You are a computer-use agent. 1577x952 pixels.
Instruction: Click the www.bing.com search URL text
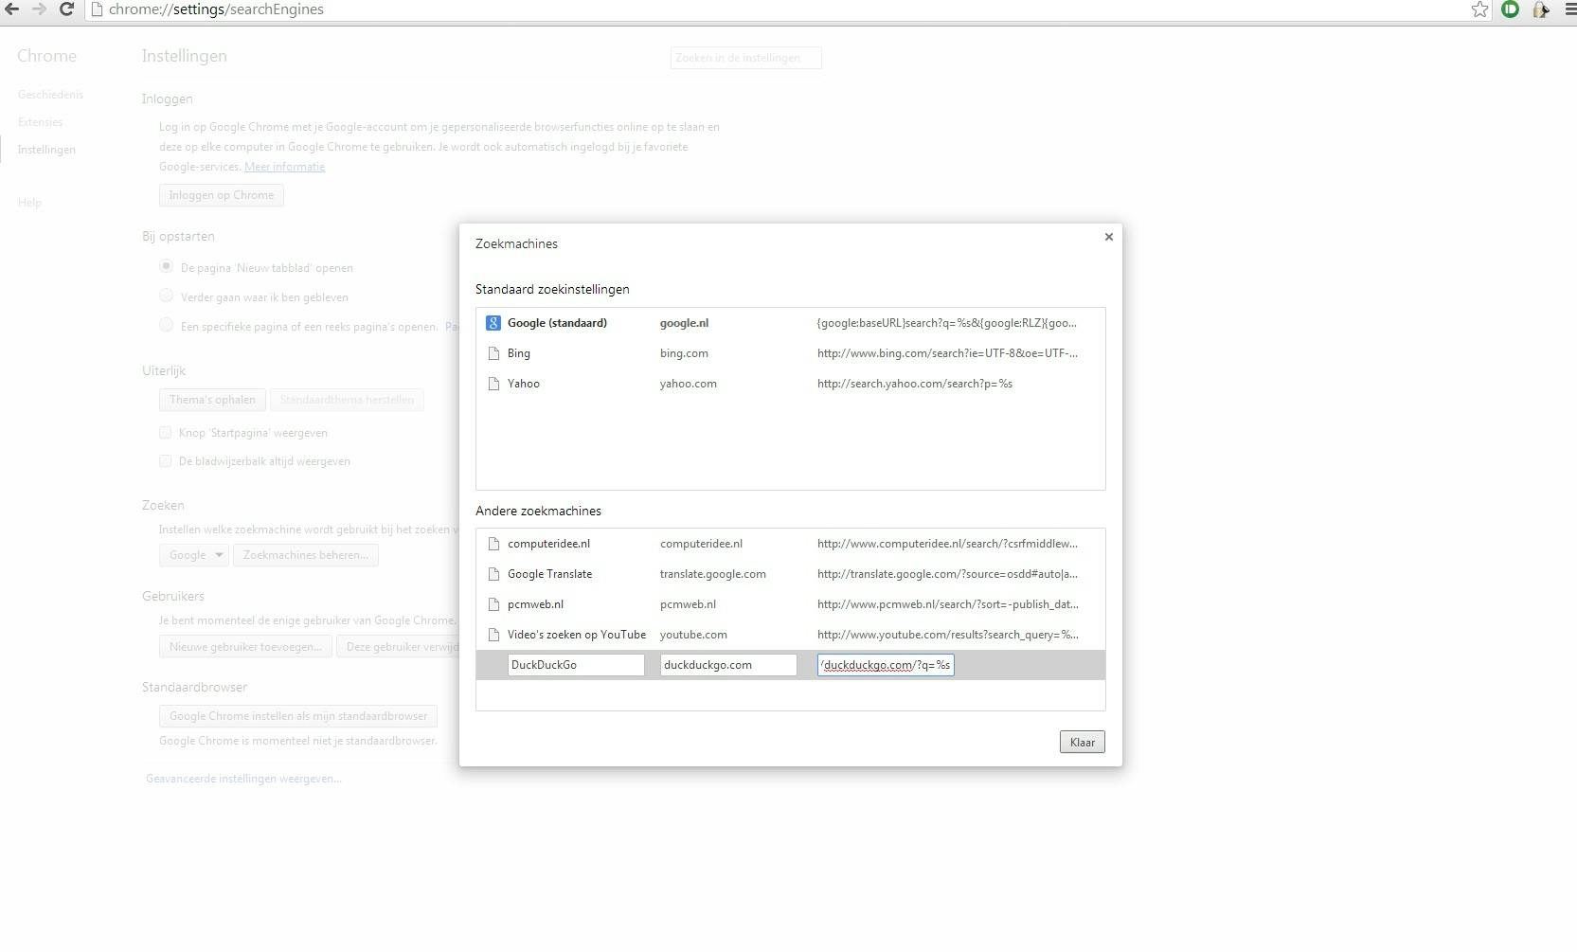[x=947, y=353]
